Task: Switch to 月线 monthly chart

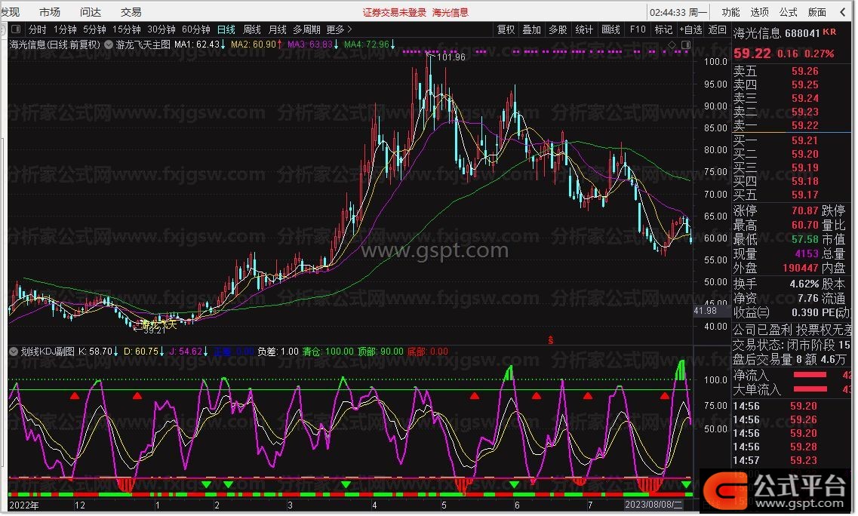Action: (x=278, y=29)
